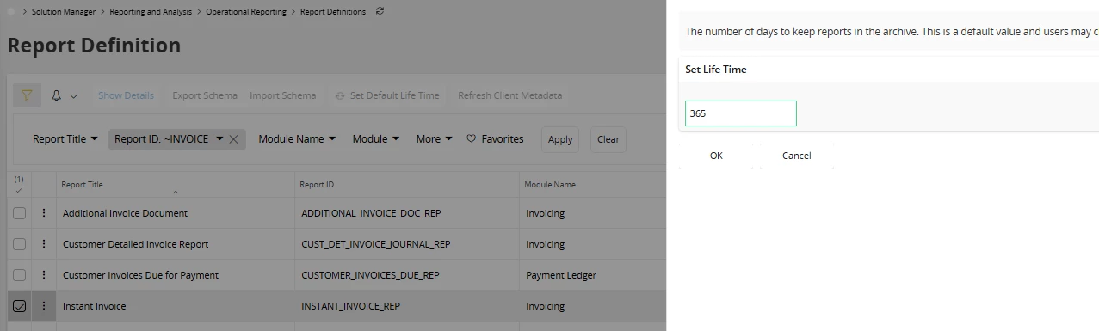Uncheck the Instant Invoice row checkbox
1099x331 pixels.
(19, 306)
